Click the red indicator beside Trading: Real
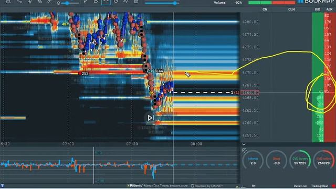Viewport: 336px width, 189px height. pos(333,186)
